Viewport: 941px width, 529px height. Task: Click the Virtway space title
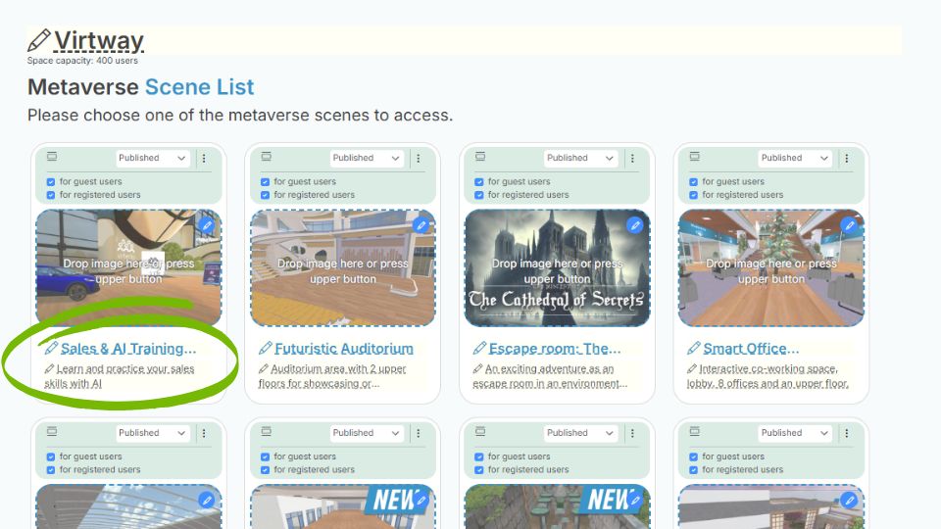99,41
